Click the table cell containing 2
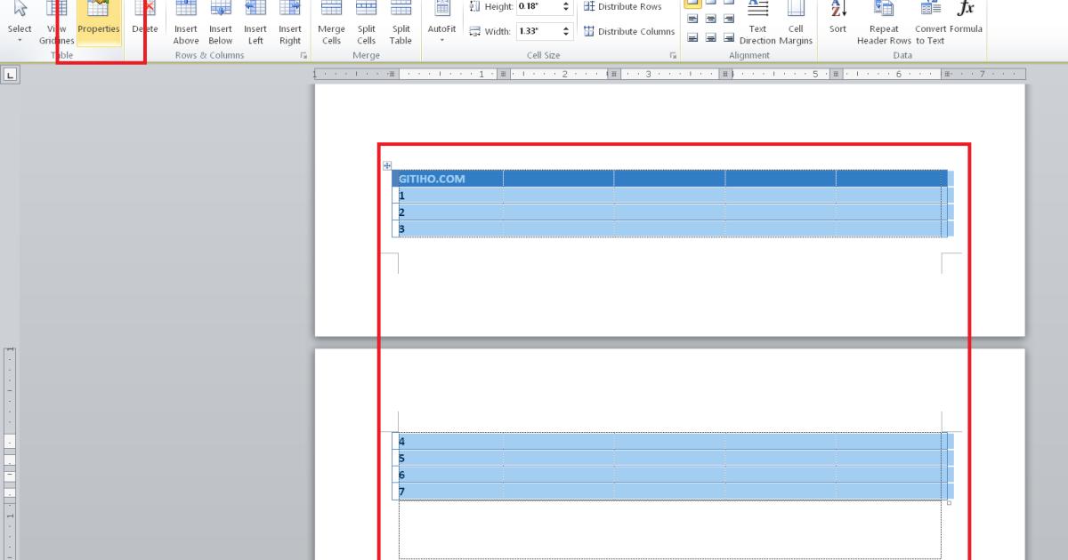Screen dimensions: 1068x560 [448, 212]
